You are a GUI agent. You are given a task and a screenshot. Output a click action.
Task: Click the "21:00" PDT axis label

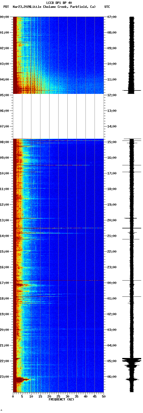(x=4, y=345)
